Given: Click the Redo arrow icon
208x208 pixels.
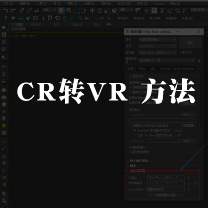Looking at the screenshot, I should (x=13, y=10).
